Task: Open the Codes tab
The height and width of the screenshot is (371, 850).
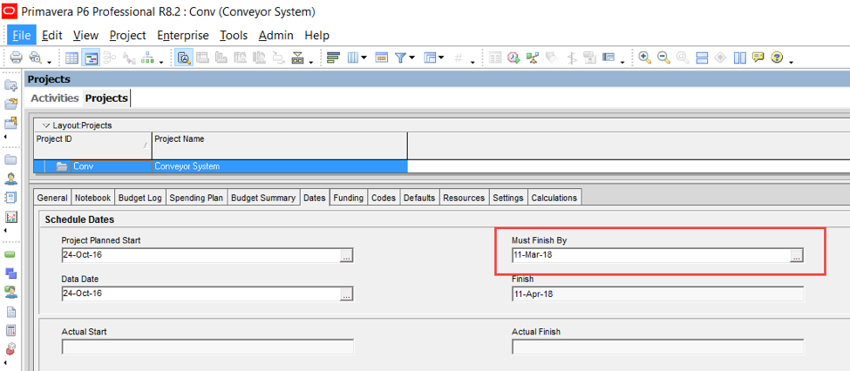Action: 384,198
